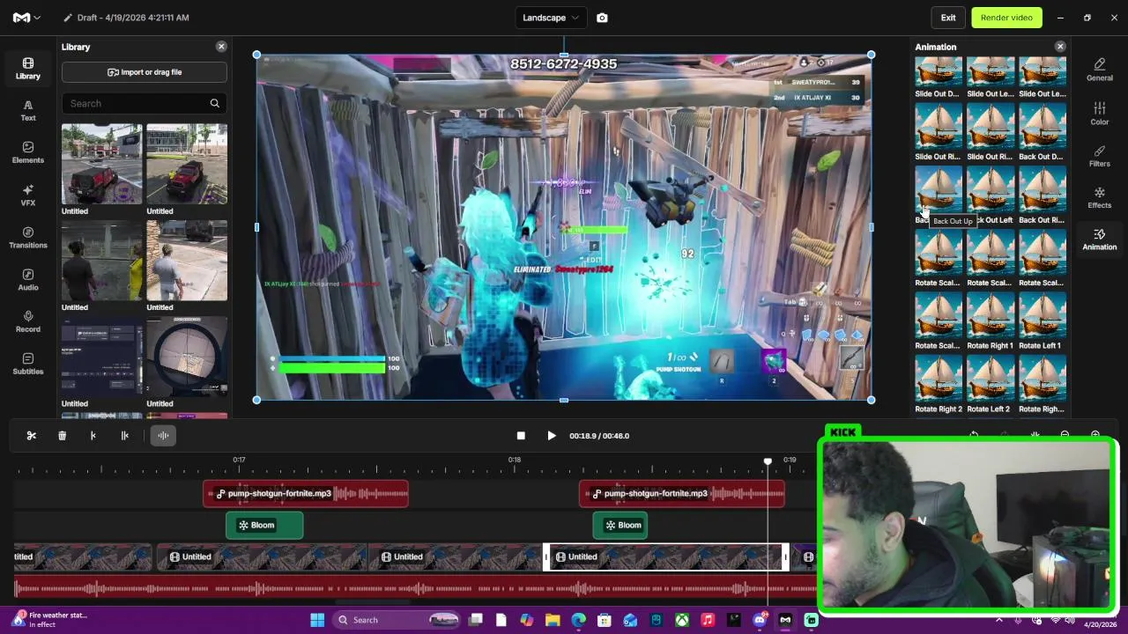Viewport: 1128px width, 634px height.
Task: Open Windows Start menu
Action: click(317, 620)
